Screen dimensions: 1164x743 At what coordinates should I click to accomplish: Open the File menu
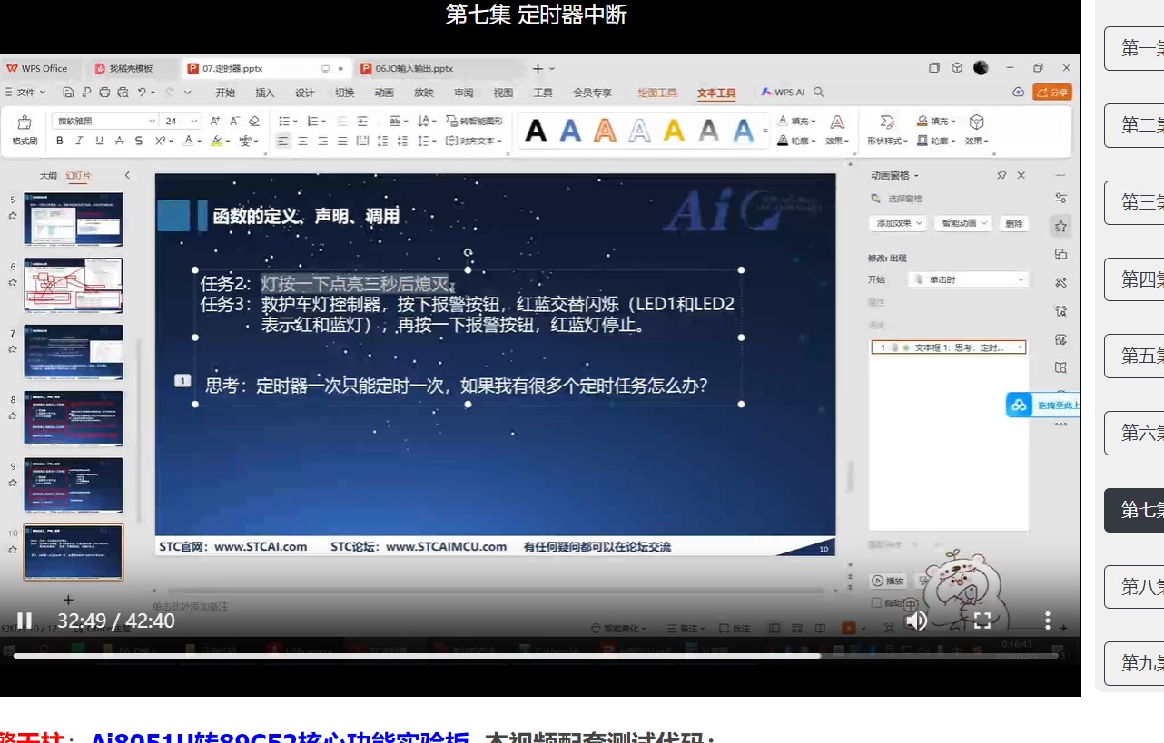pyautogui.click(x=25, y=93)
